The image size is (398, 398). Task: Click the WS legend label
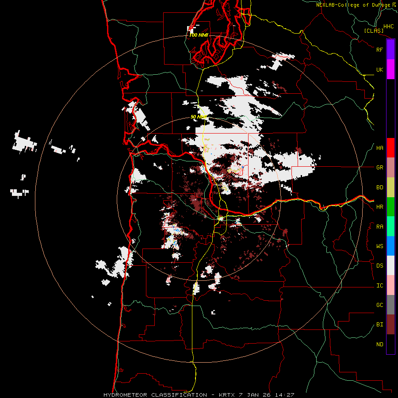click(379, 246)
